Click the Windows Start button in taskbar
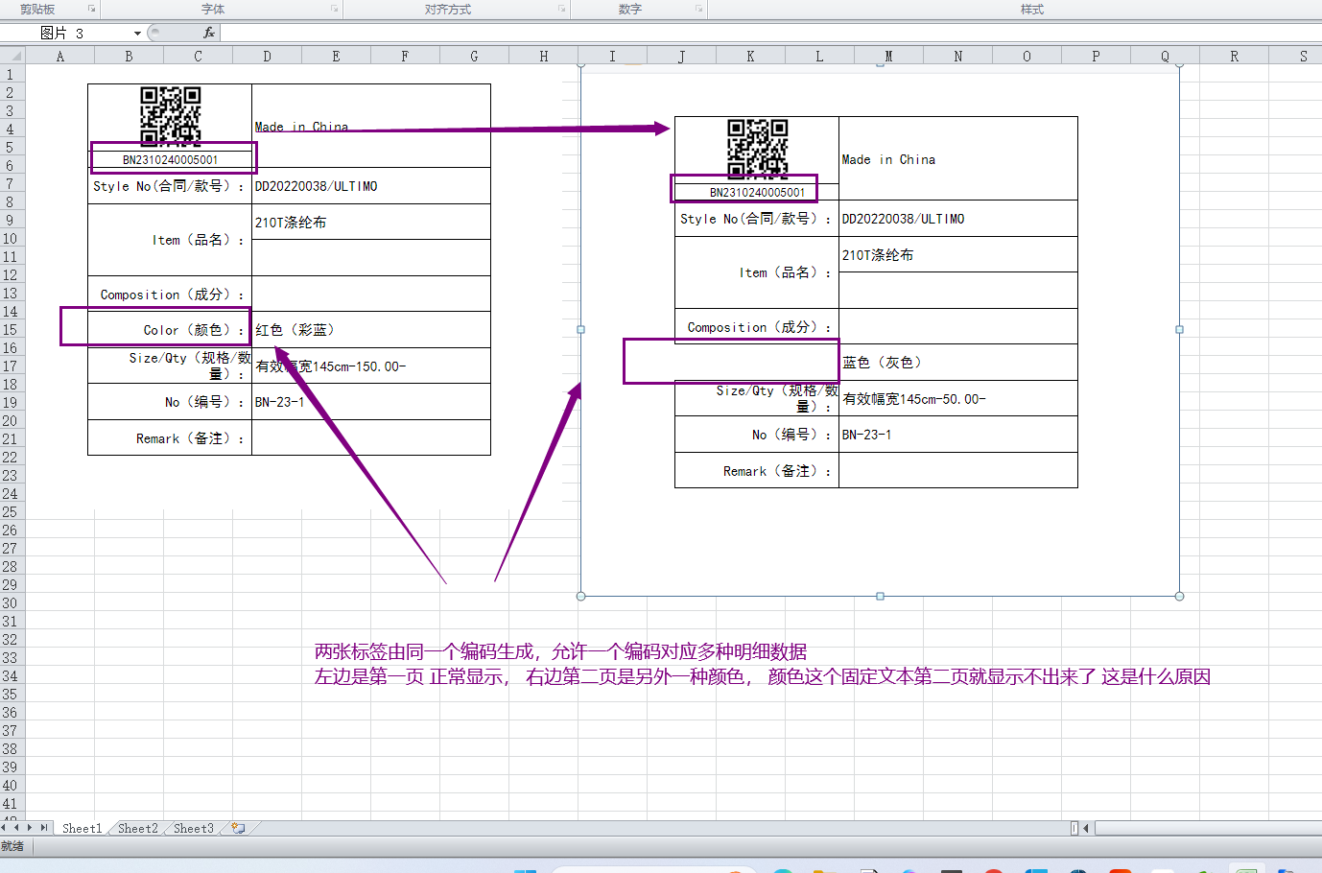The width and height of the screenshot is (1322, 873). (525, 869)
